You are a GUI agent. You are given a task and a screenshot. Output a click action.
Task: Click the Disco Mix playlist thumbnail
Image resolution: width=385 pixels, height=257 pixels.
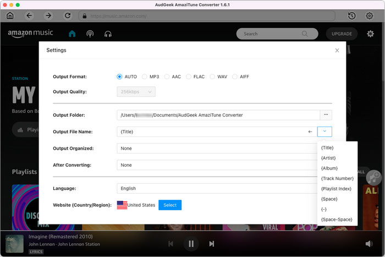point(25,207)
